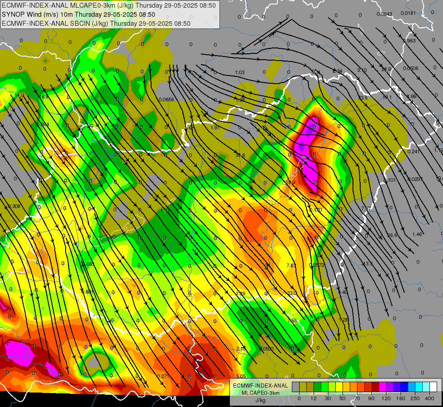Click the gray legend swatch below zero
The width and height of the screenshot is (443, 407).
click(296, 387)
